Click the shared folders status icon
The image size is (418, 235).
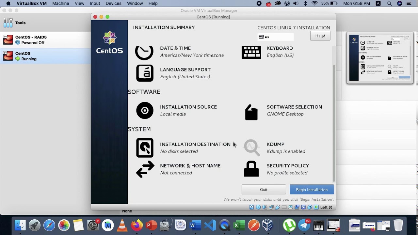click(x=284, y=207)
